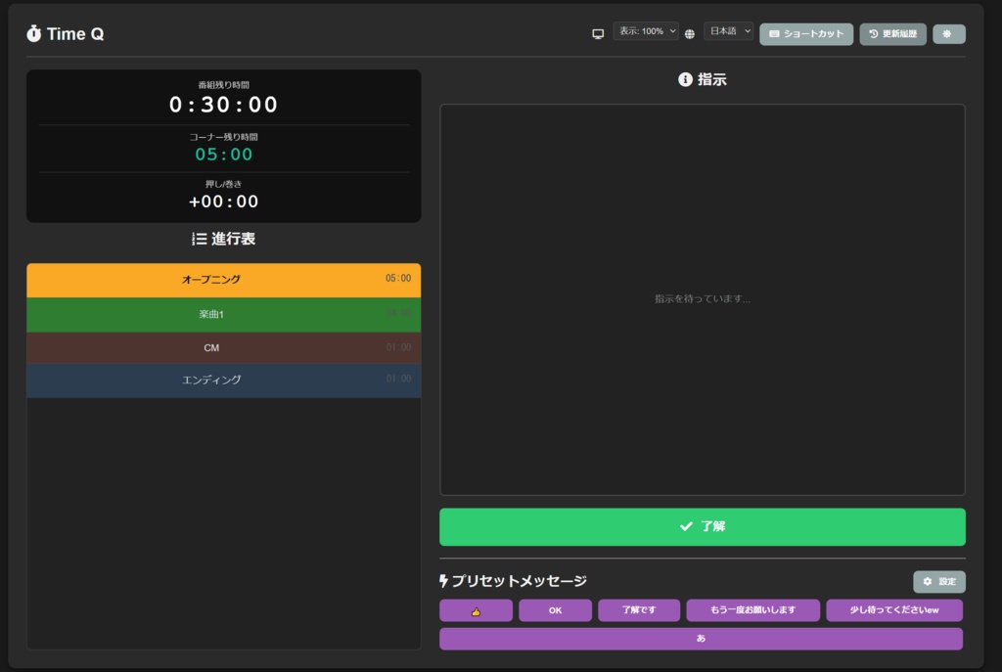Click the info icon next to 指示

tap(682, 80)
